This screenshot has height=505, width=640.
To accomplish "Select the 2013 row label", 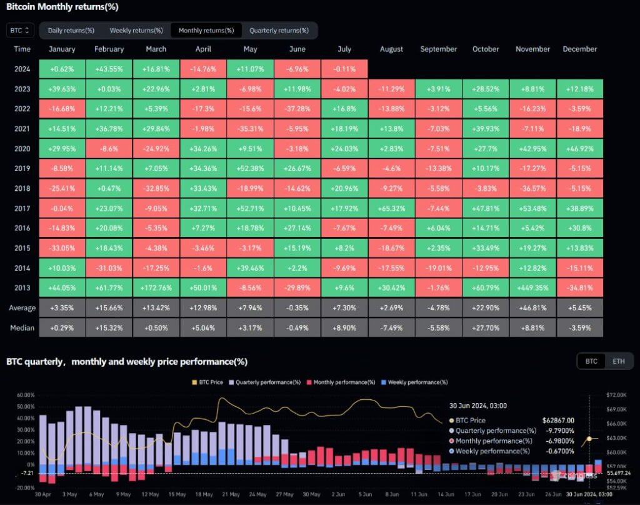I will [x=22, y=288].
